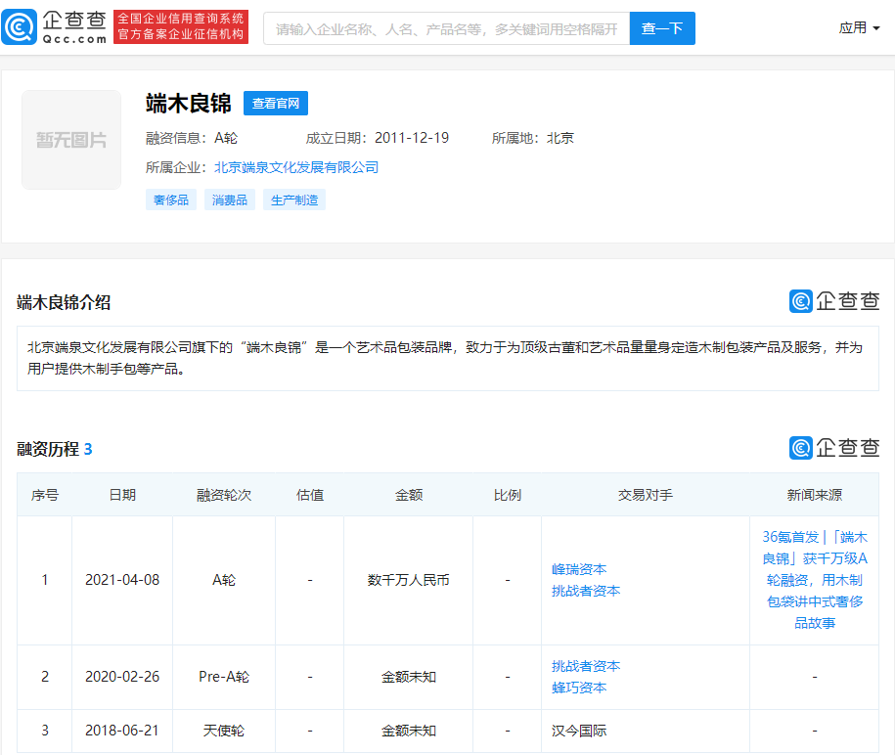Click the date 2020-02-26 cell
The image size is (895, 755).
pyautogui.click(x=122, y=677)
